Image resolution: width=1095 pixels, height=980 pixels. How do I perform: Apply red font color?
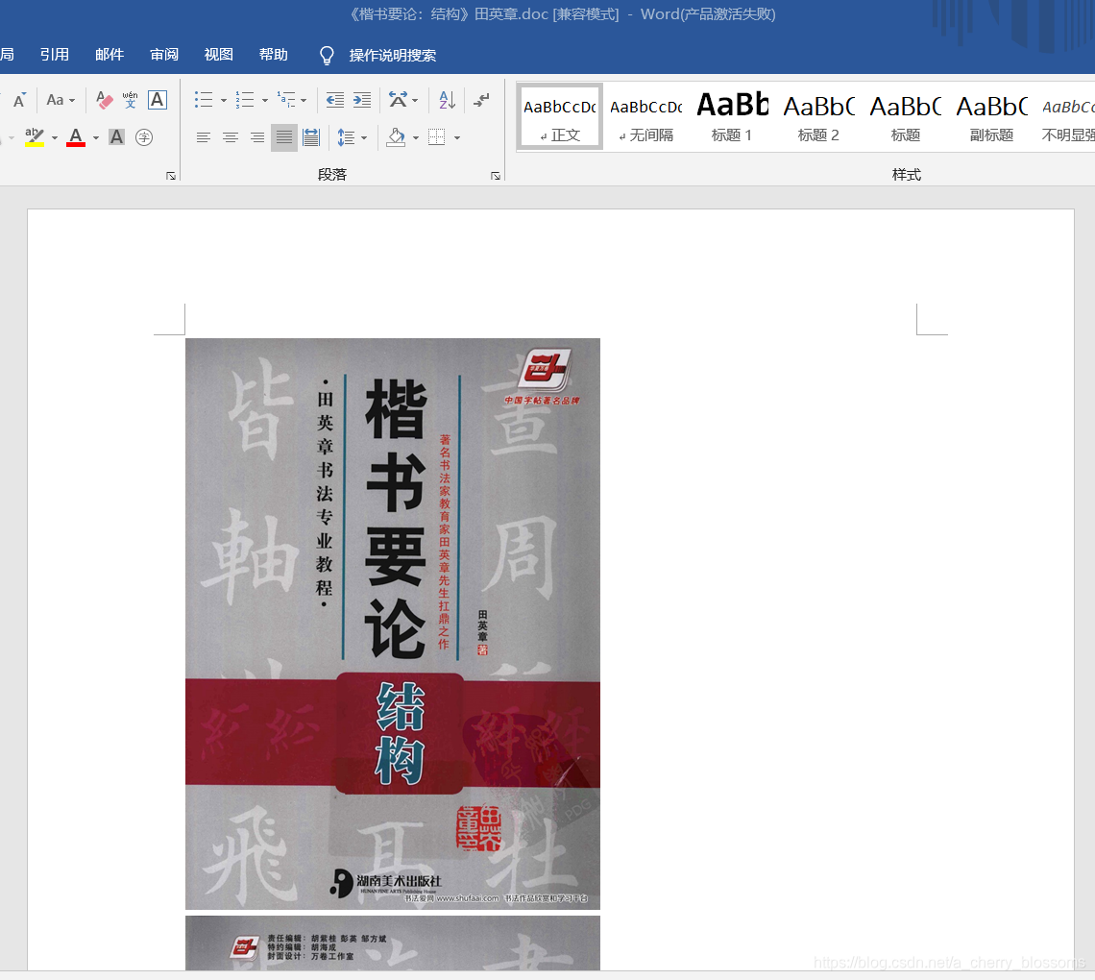[x=76, y=136]
